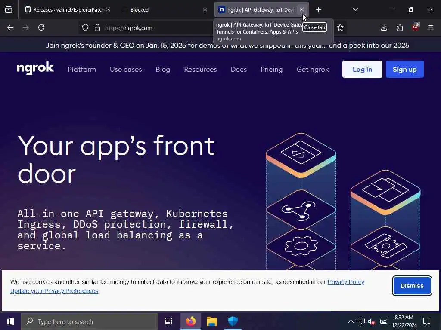
Task: Open uBlock extension icon with badge
Action: coord(416,27)
